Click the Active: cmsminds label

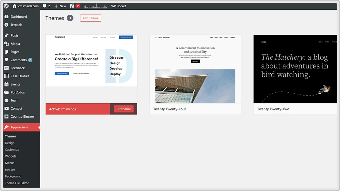pyautogui.click(x=62, y=109)
